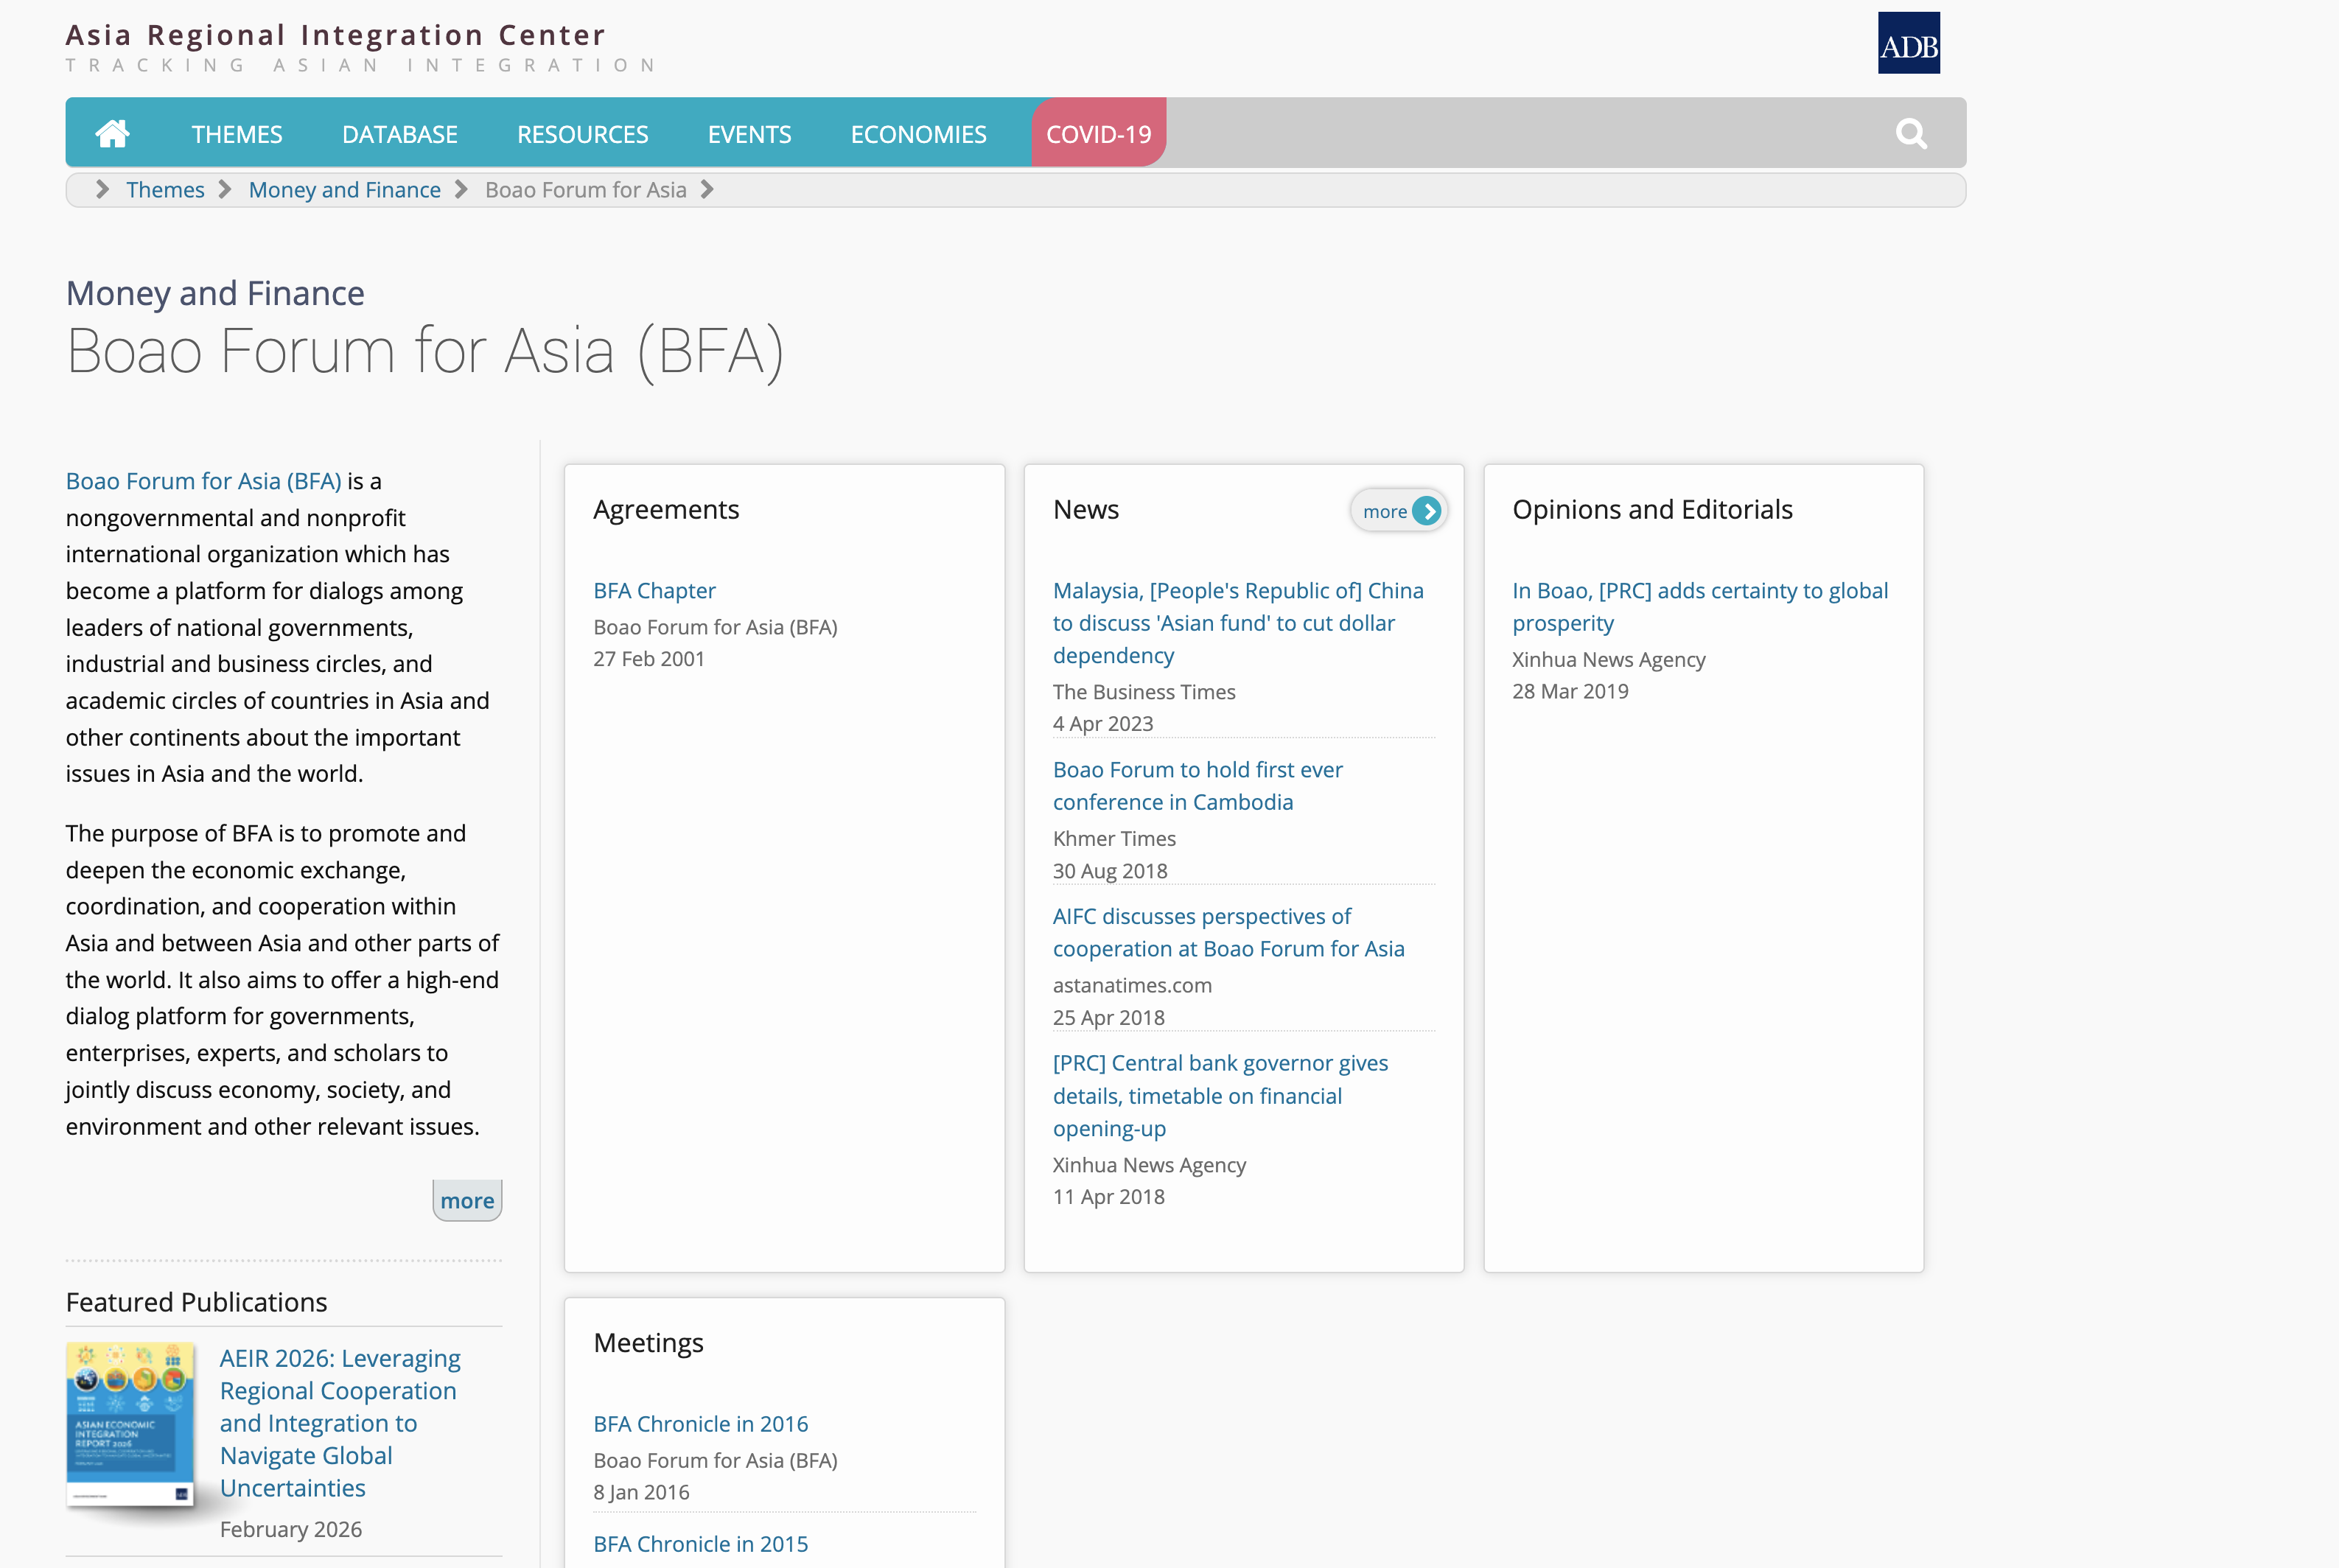Screen dimensions: 2339x1568
Task: Follow the Money and Finance breadcrumb link
Action: (x=345, y=190)
